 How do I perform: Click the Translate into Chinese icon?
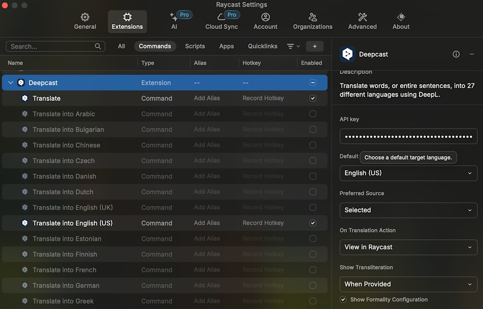click(x=25, y=145)
